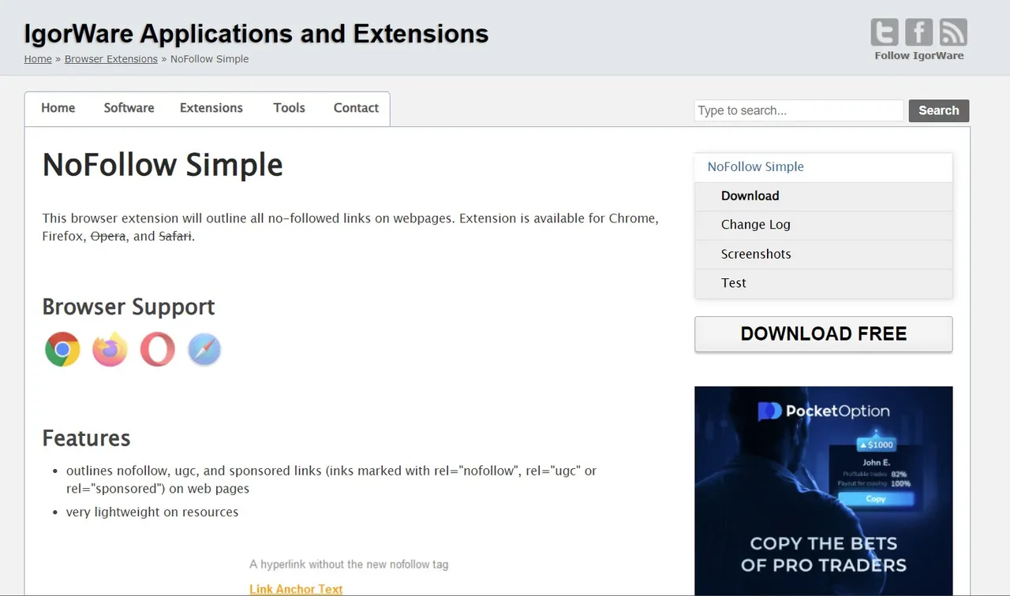The height and width of the screenshot is (596, 1010).
Task: Open Download in the sidebar menu
Action: (x=823, y=196)
